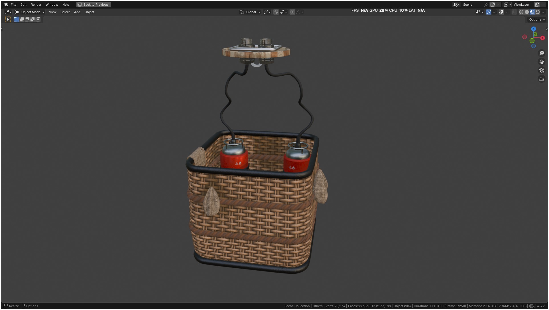This screenshot has height=310, width=549.
Task: Toggle proportional editing
Action: pos(292,12)
